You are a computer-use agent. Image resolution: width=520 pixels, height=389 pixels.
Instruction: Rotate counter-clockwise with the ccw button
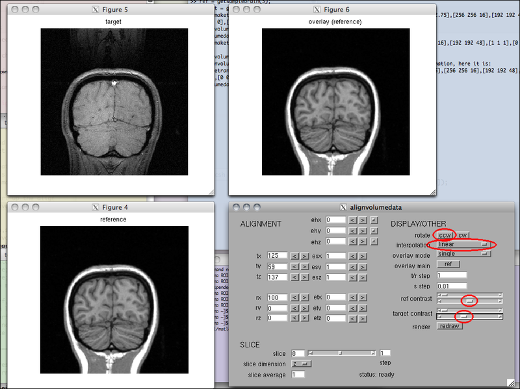coord(445,234)
